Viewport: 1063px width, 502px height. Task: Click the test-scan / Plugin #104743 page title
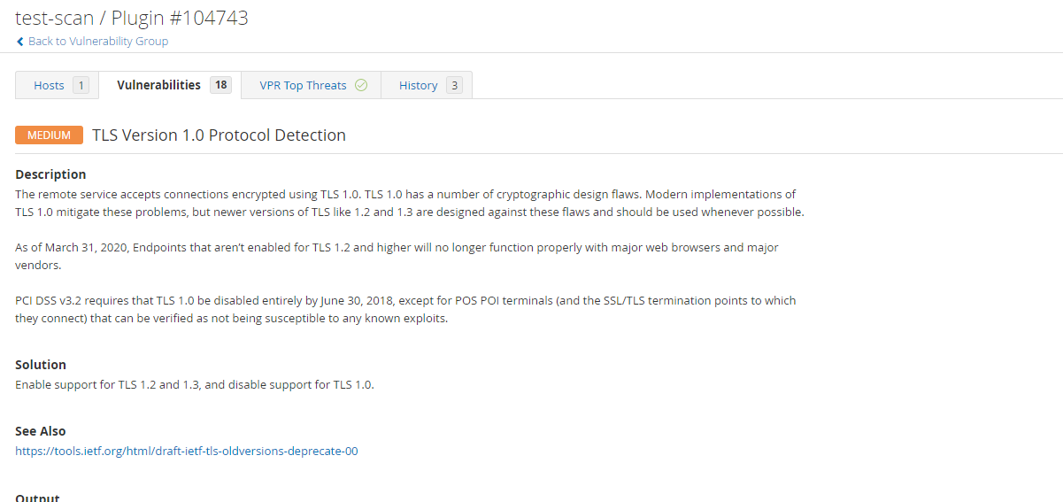(132, 17)
